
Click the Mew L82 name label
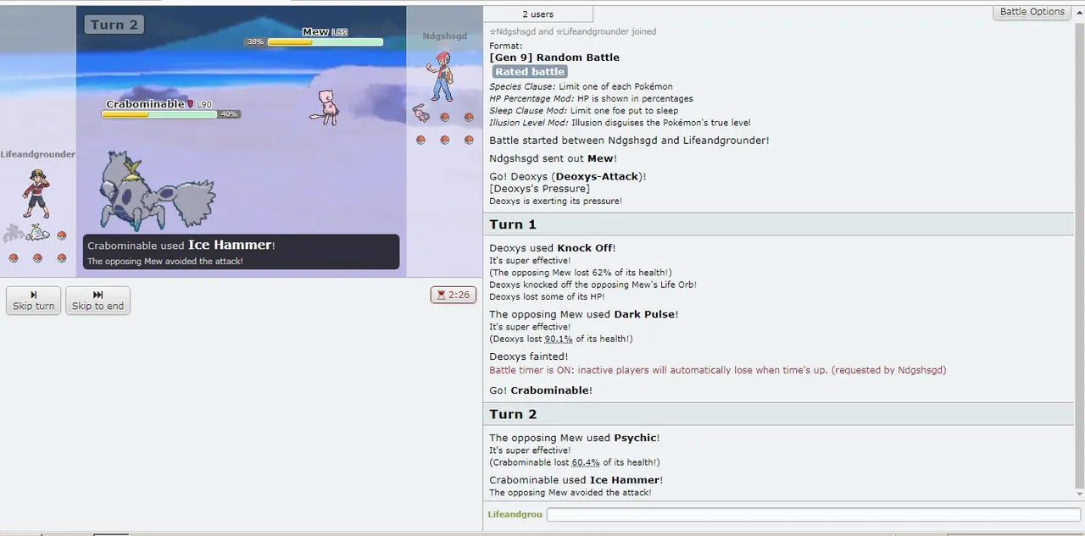(x=325, y=32)
